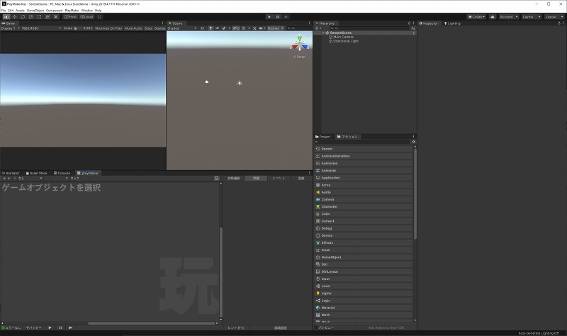Pause the editor playback
This screenshot has height=336, width=567.
coord(278,16)
